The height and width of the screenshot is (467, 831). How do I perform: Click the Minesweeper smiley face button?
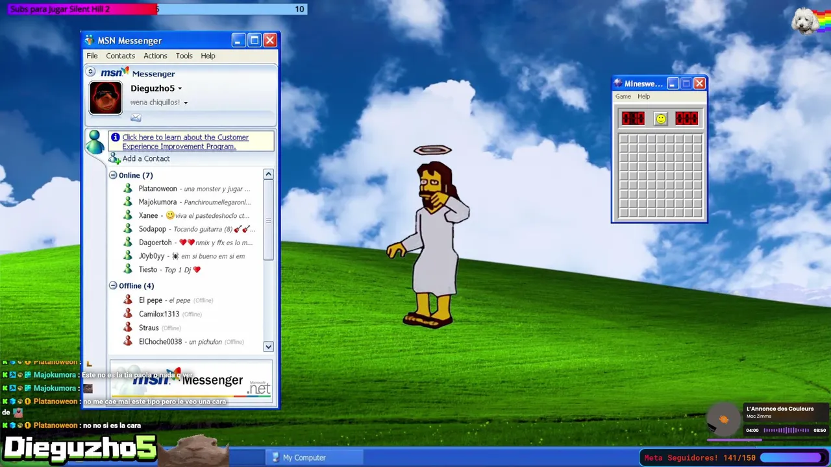(x=661, y=119)
